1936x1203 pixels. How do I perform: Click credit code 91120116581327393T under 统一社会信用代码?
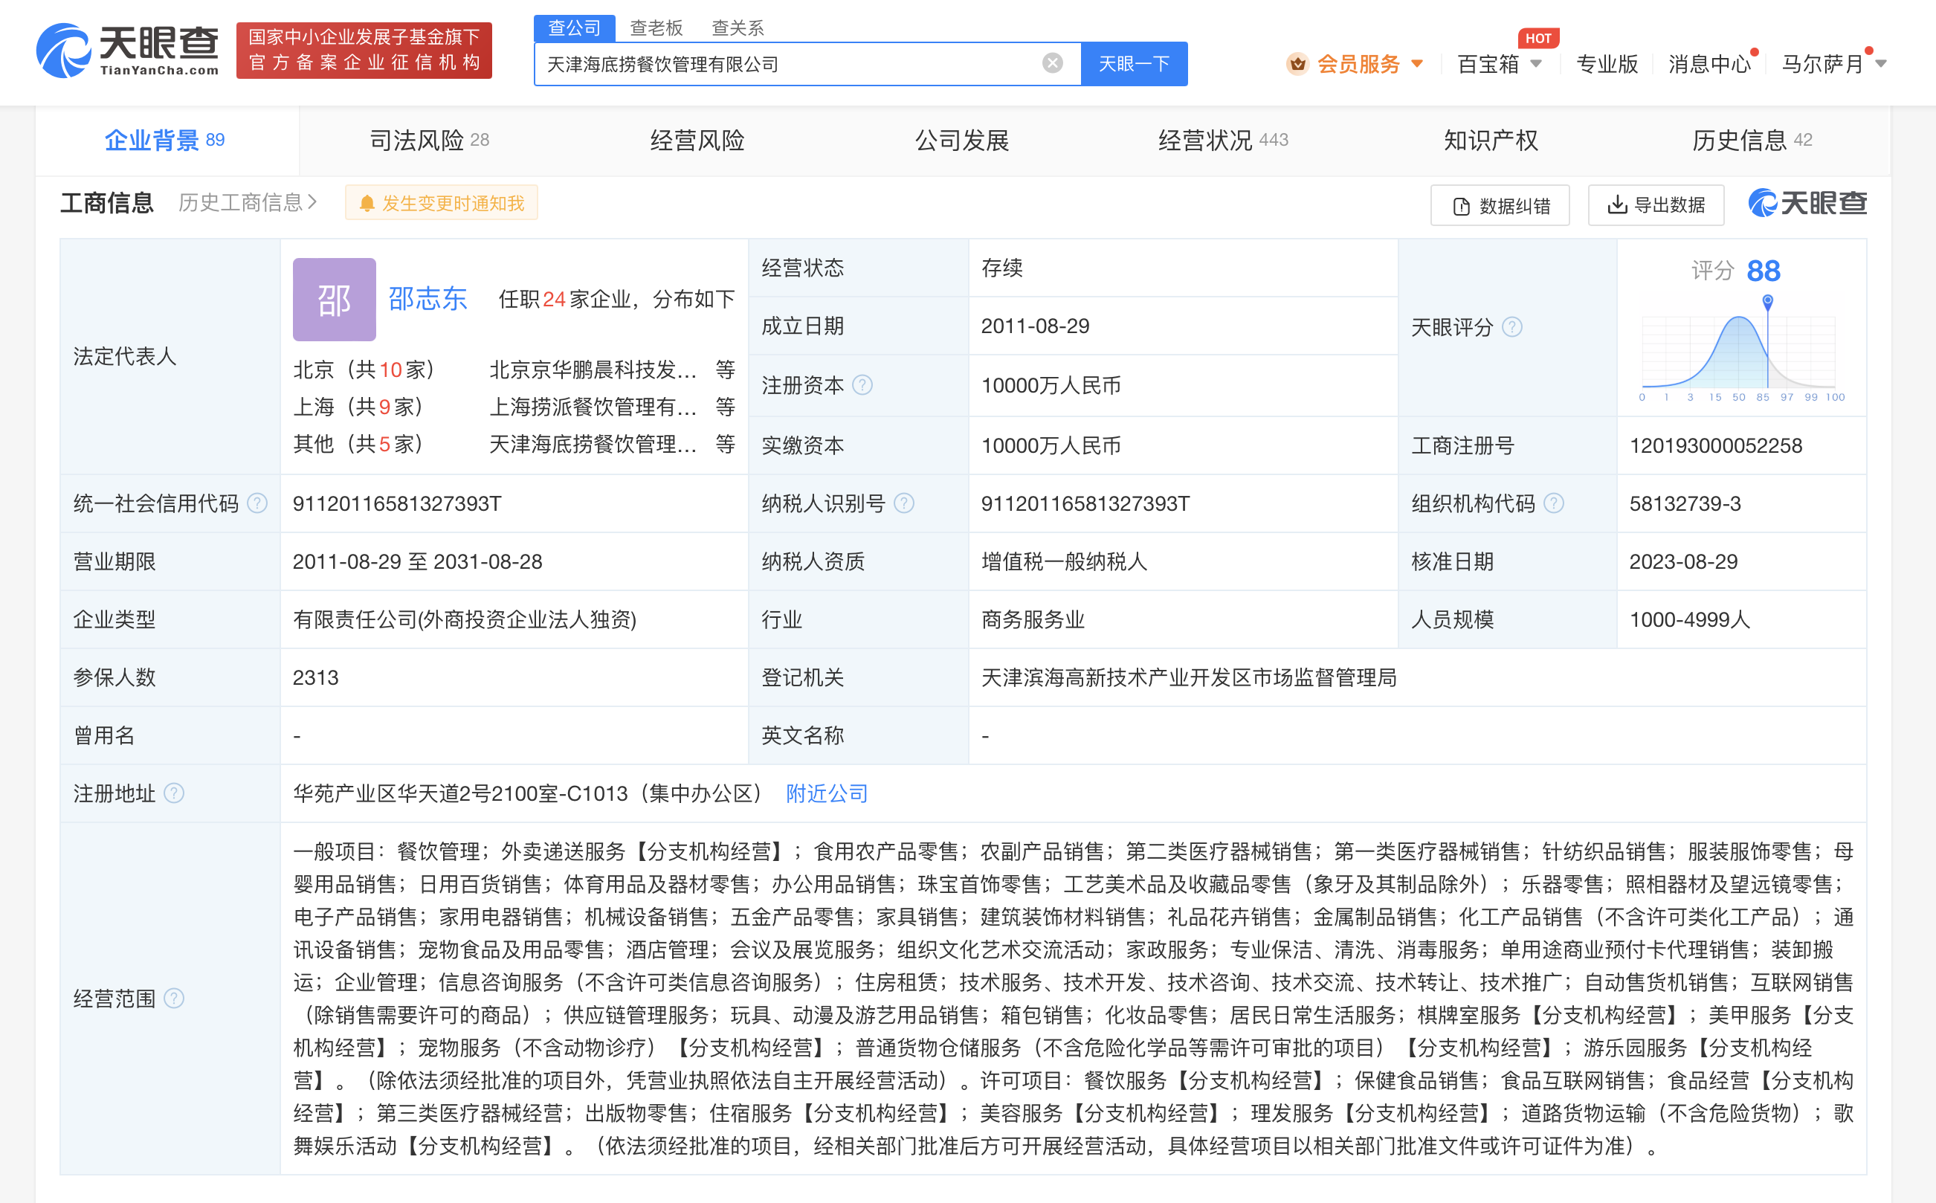click(x=397, y=503)
